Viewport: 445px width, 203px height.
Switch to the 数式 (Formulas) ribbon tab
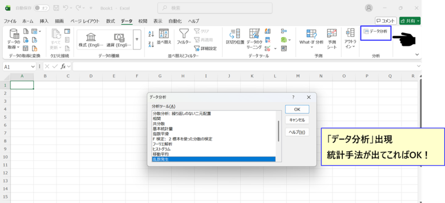[x=110, y=21]
